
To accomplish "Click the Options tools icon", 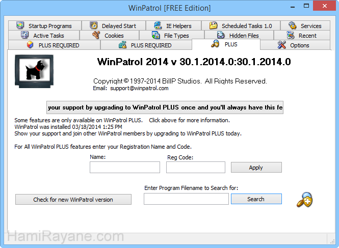I will [x=282, y=45].
